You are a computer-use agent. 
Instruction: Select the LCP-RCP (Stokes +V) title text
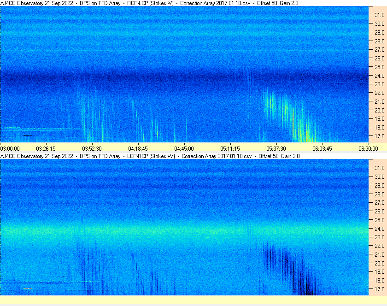151,156
